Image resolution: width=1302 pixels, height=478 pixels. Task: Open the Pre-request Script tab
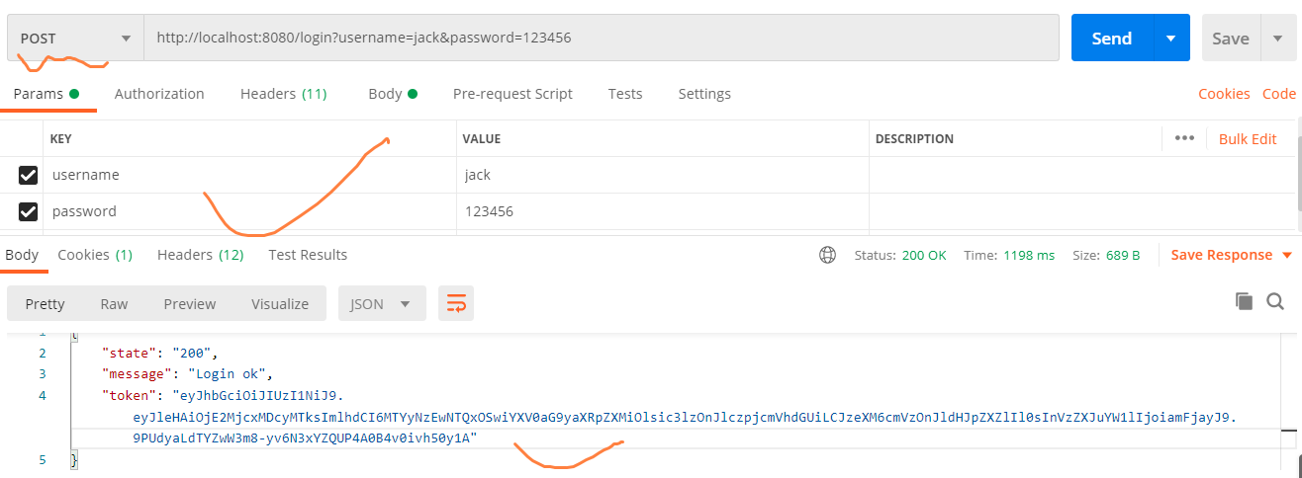pyautogui.click(x=512, y=94)
